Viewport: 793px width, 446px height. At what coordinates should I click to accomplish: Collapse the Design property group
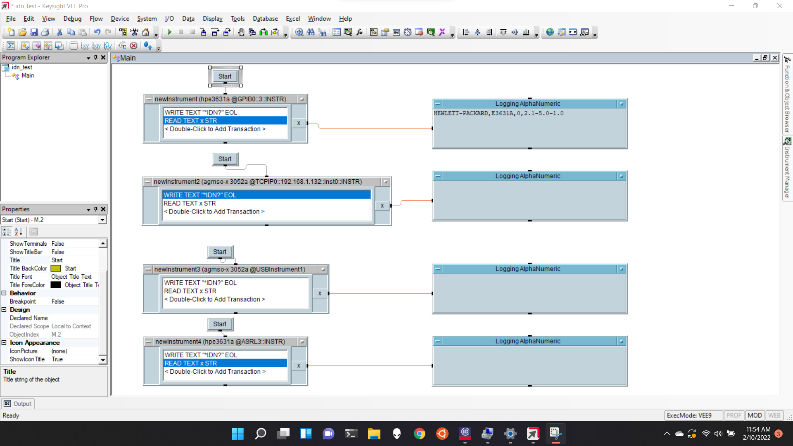4,310
